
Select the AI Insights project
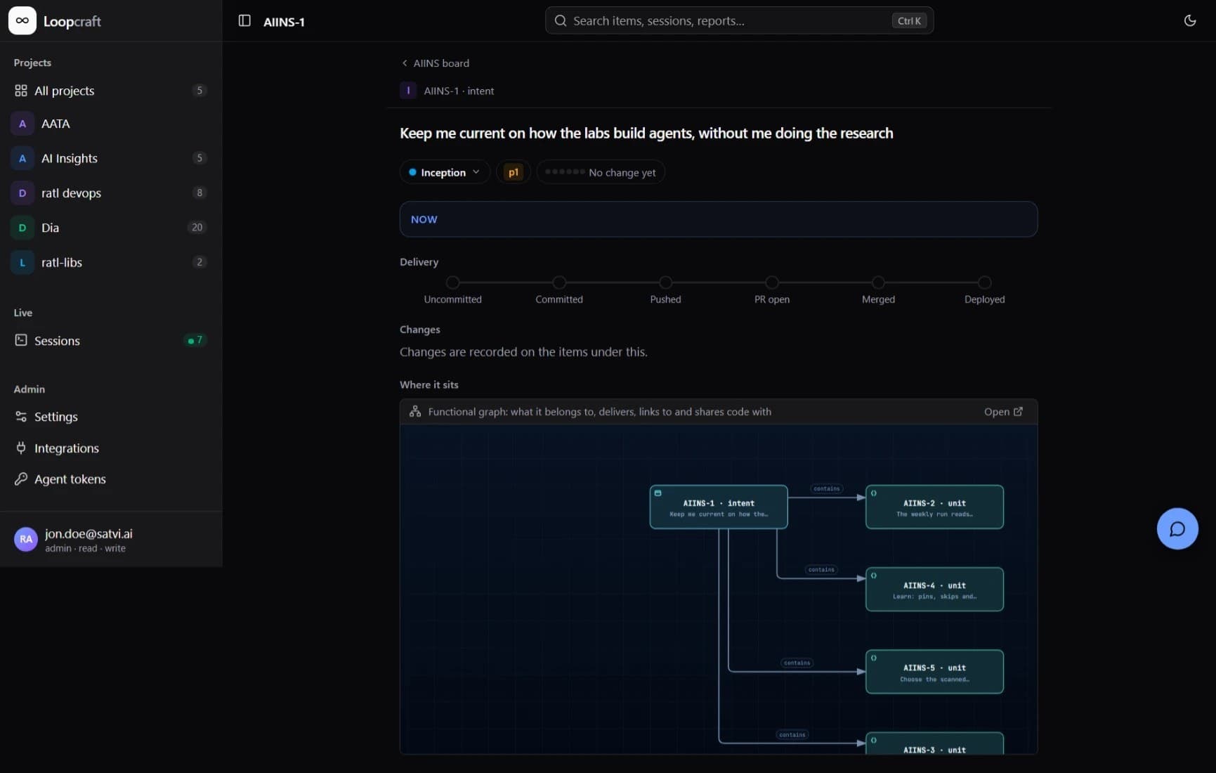(x=110, y=158)
